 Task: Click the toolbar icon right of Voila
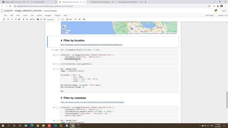(76, 19)
